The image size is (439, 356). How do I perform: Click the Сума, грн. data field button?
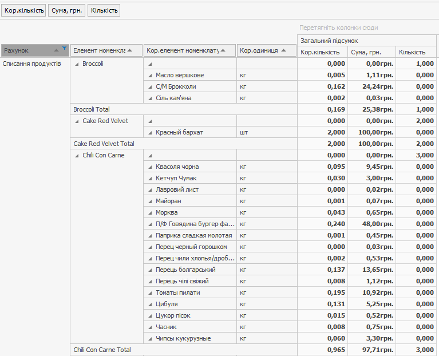(66, 10)
